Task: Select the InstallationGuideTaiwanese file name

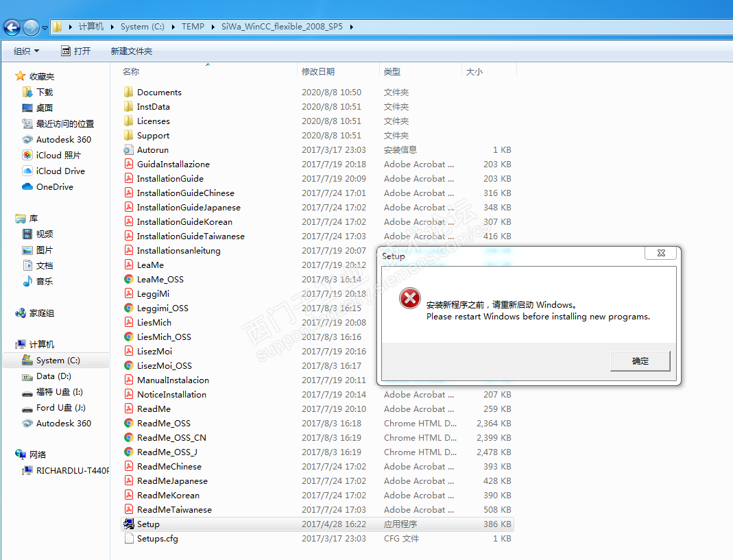Action: pos(191,236)
